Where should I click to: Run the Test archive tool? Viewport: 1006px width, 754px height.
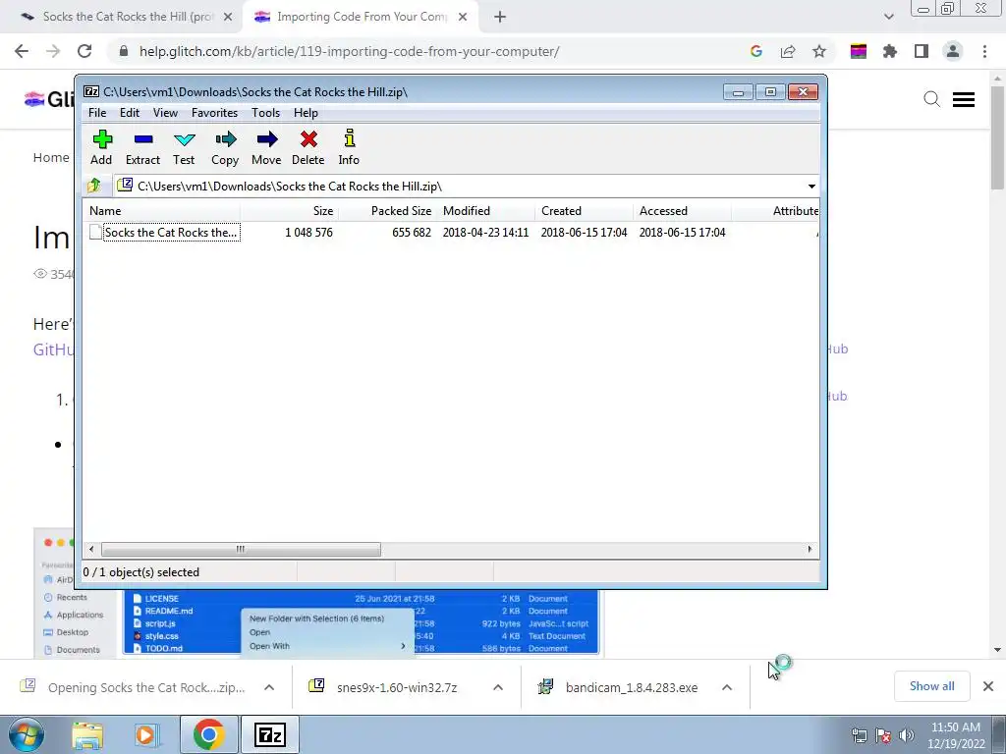[184, 147]
